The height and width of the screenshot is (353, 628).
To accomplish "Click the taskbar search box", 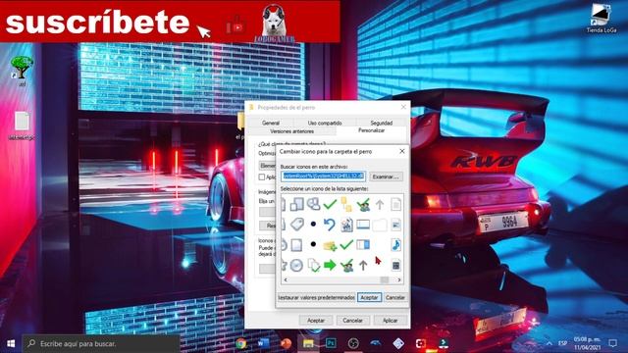I will pyautogui.click(x=101, y=343).
